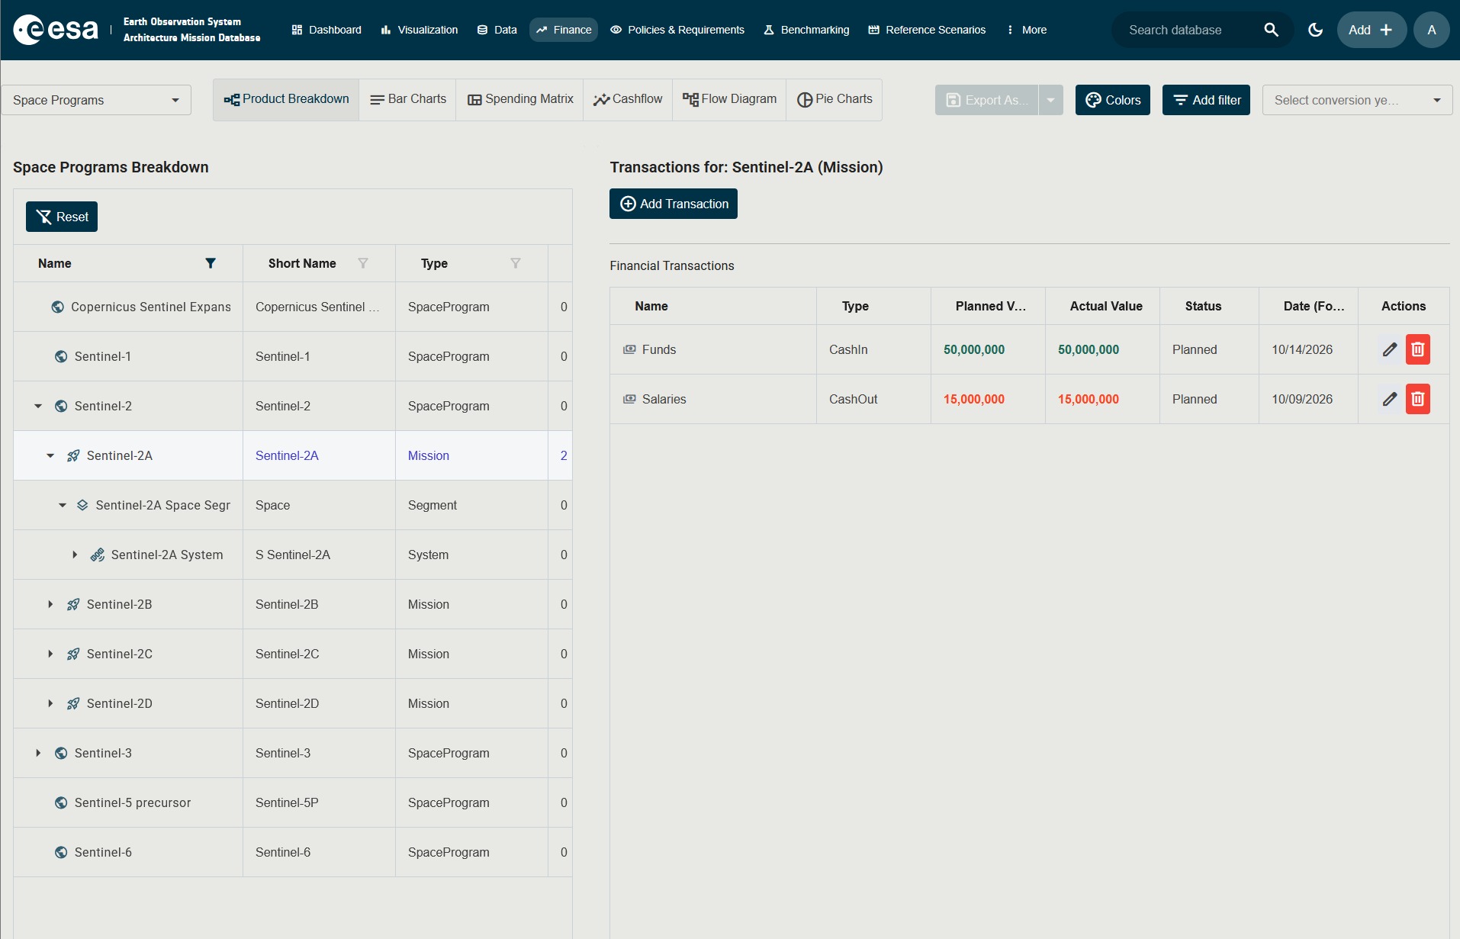Open the More menu
This screenshot has height=939, width=1460.
[1026, 30]
